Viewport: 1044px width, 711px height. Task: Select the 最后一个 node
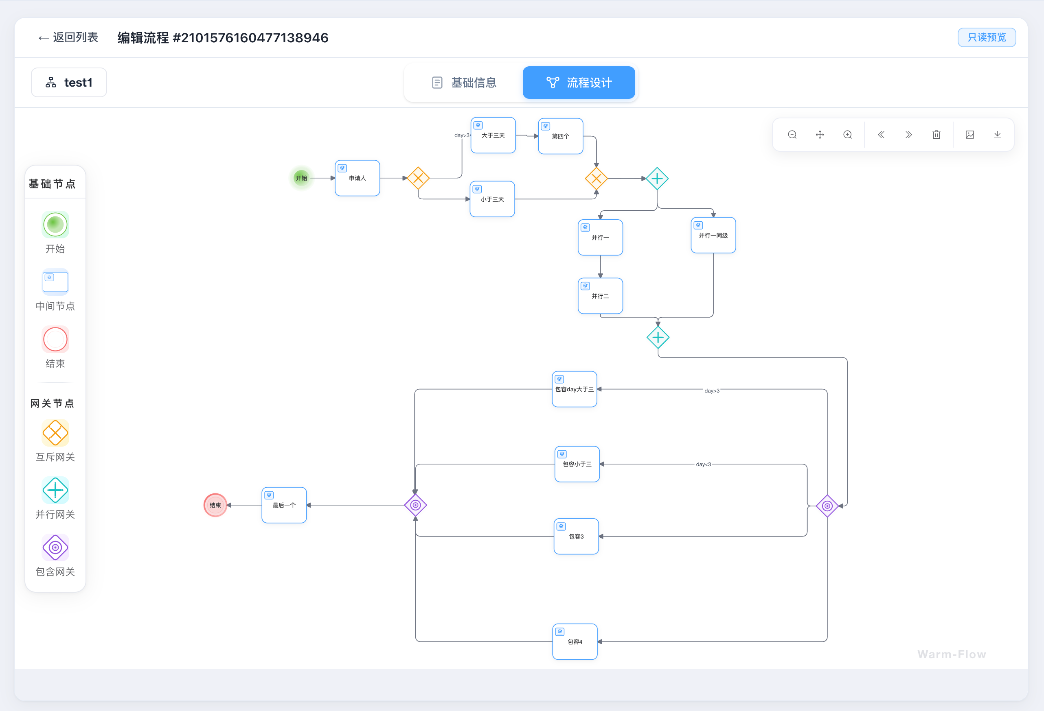(x=284, y=505)
